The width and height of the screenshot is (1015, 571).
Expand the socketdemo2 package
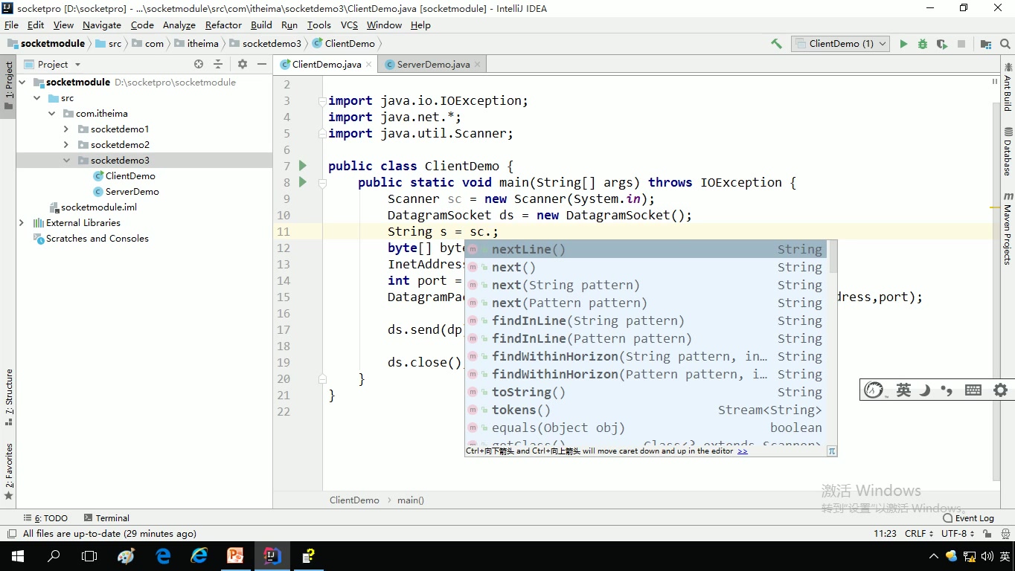(66, 144)
